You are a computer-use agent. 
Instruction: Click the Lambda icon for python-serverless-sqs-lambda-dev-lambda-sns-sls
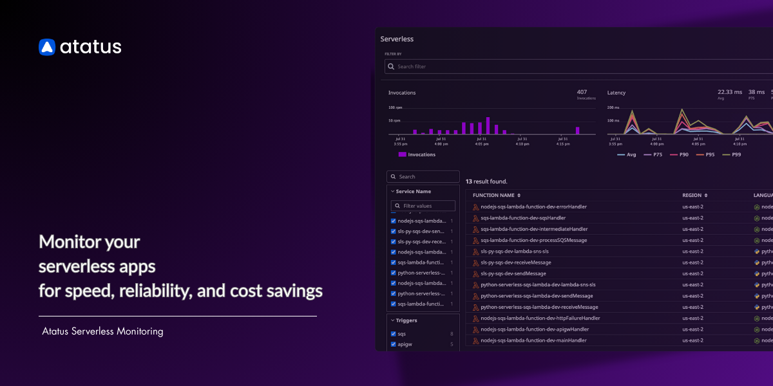pos(475,285)
